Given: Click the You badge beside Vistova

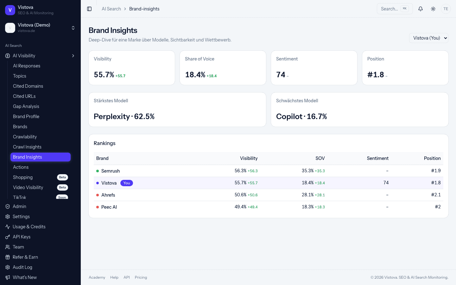Looking at the screenshot, I should (127, 183).
